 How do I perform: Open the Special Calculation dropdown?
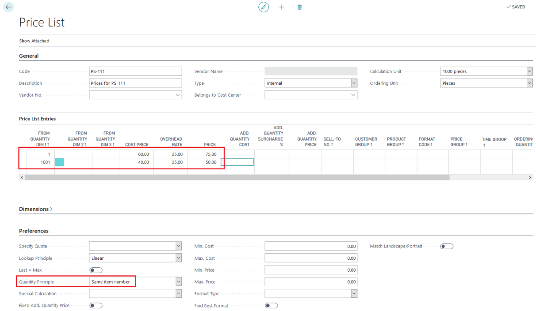coord(178,293)
